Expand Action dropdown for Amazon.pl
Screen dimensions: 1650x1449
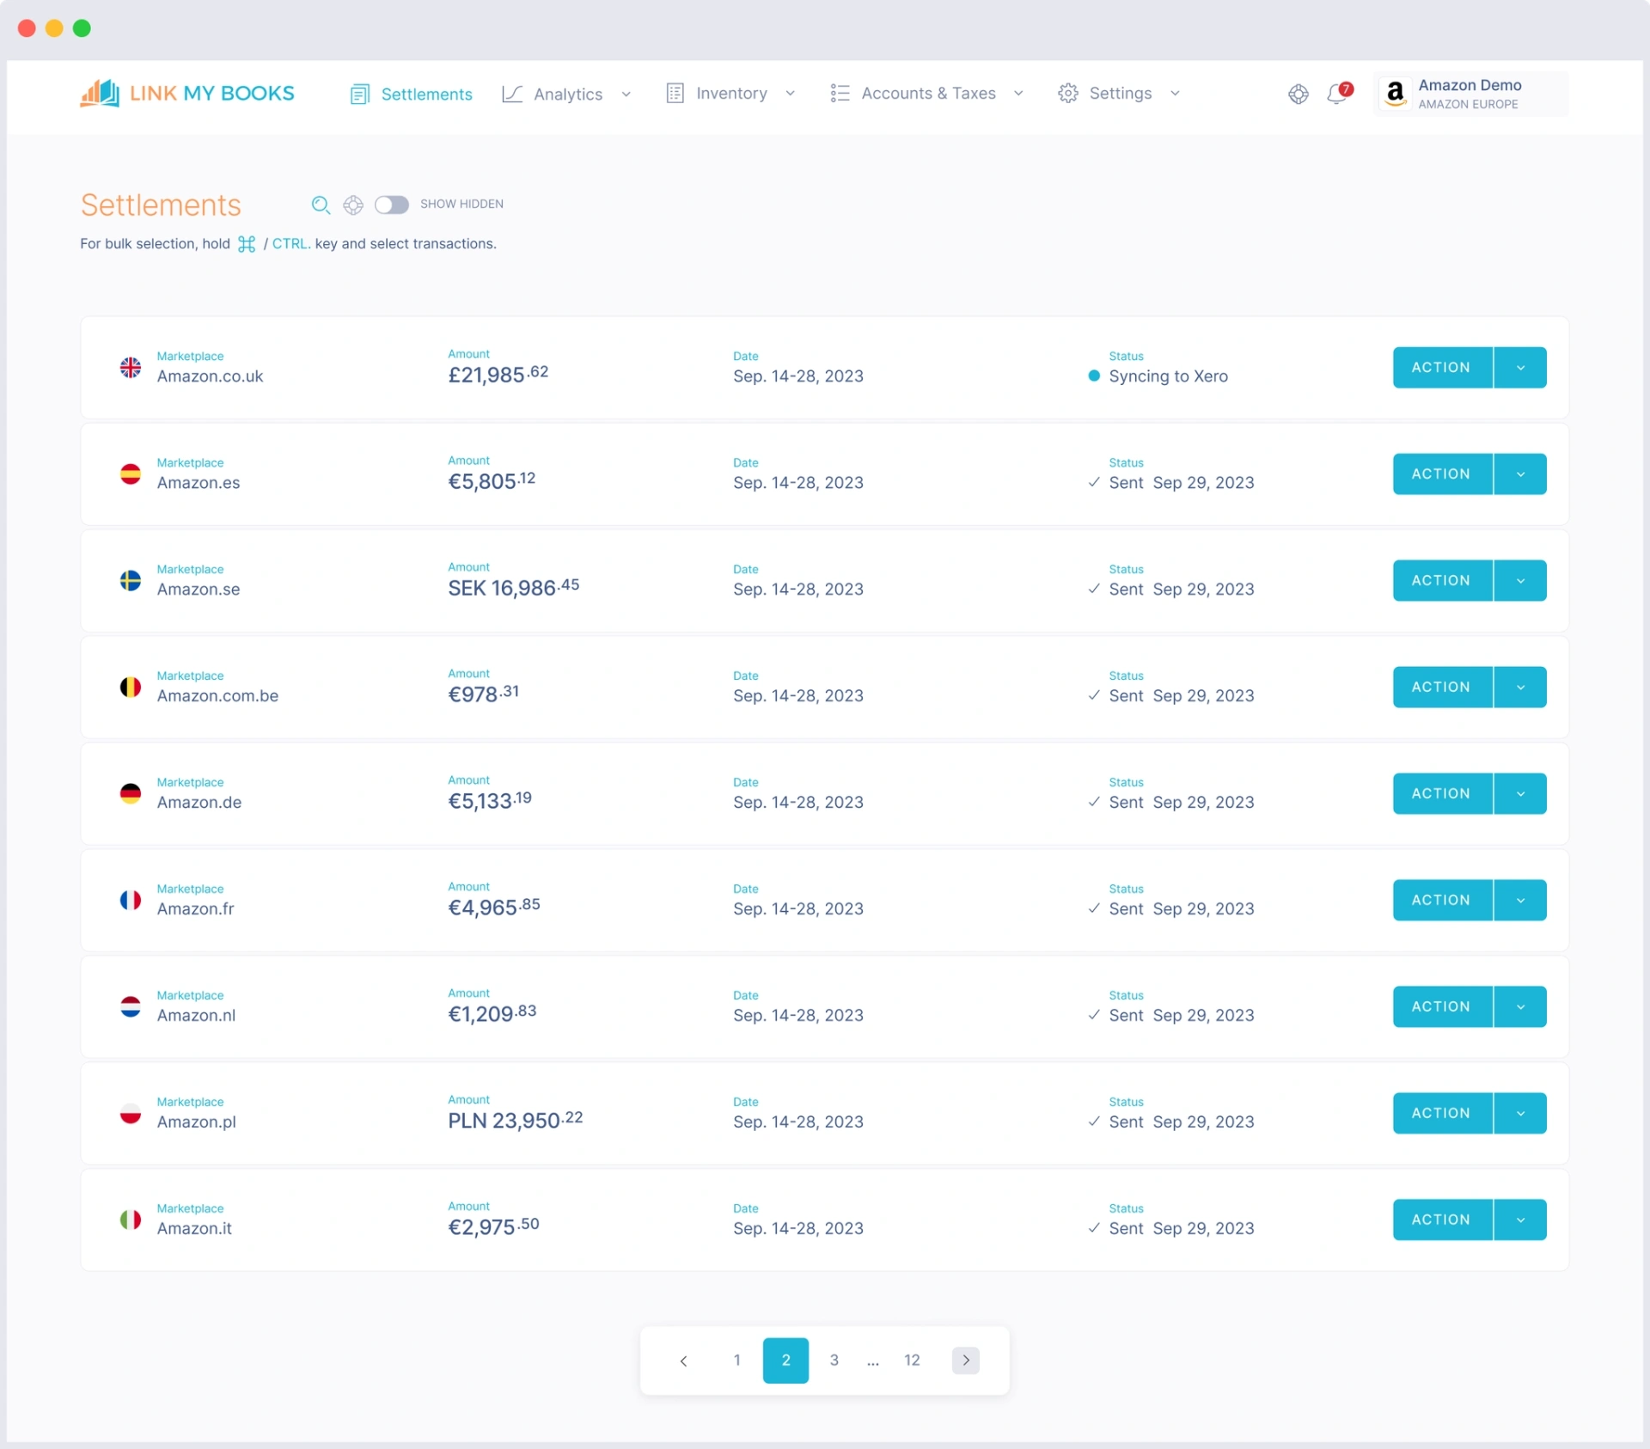1520,1114
